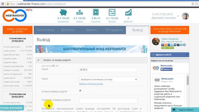199x112 pixels.
Task: Open partner's Twitter profile icon
Action: [x=172, y=45]
